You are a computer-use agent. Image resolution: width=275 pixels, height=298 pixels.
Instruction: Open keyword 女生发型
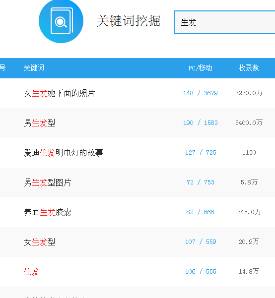39,242
